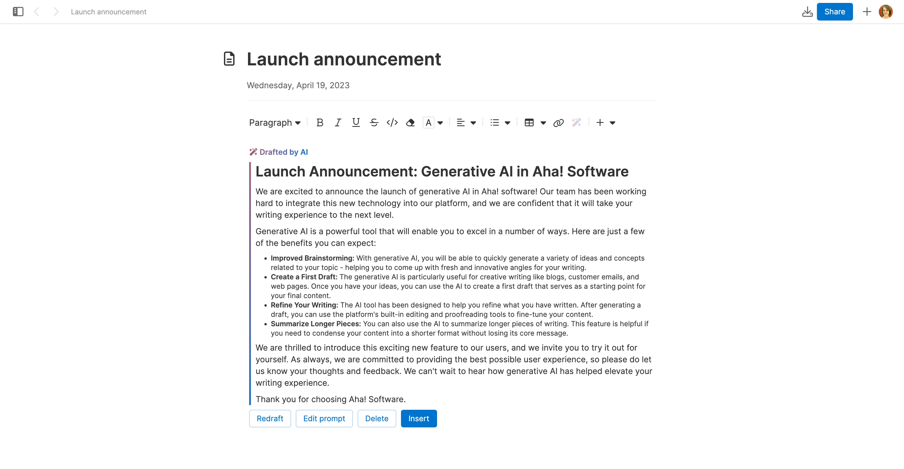
Task: Open the AI magic wand tool
Action: coord(576,123)
